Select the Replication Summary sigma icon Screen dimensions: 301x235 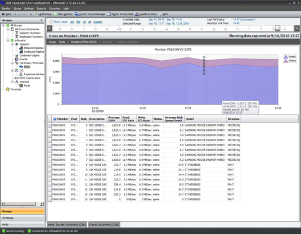[17, 37]
